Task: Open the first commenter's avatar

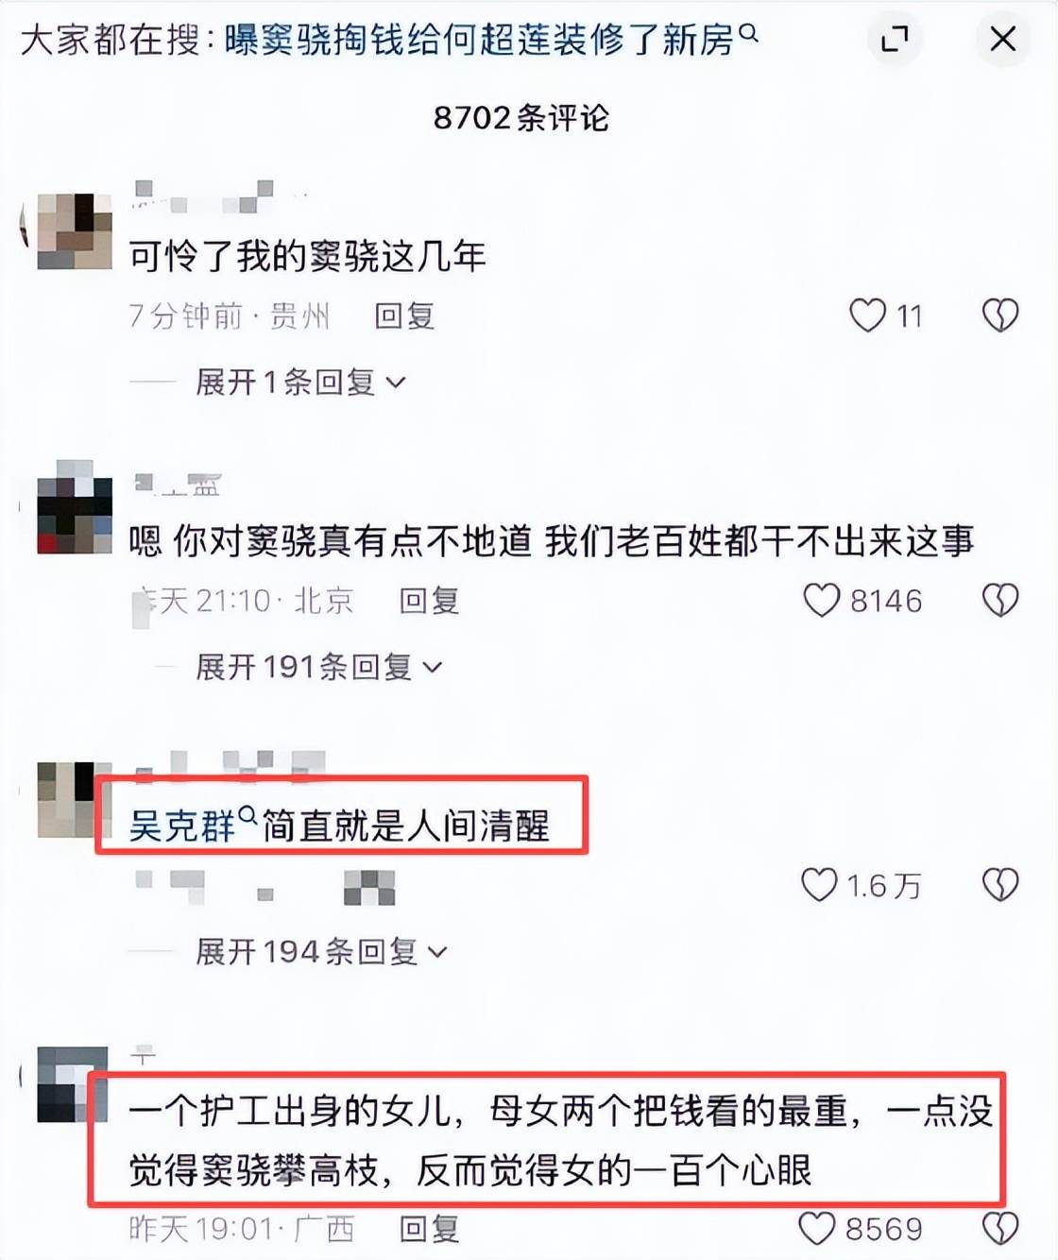Action: coord(74,231)
